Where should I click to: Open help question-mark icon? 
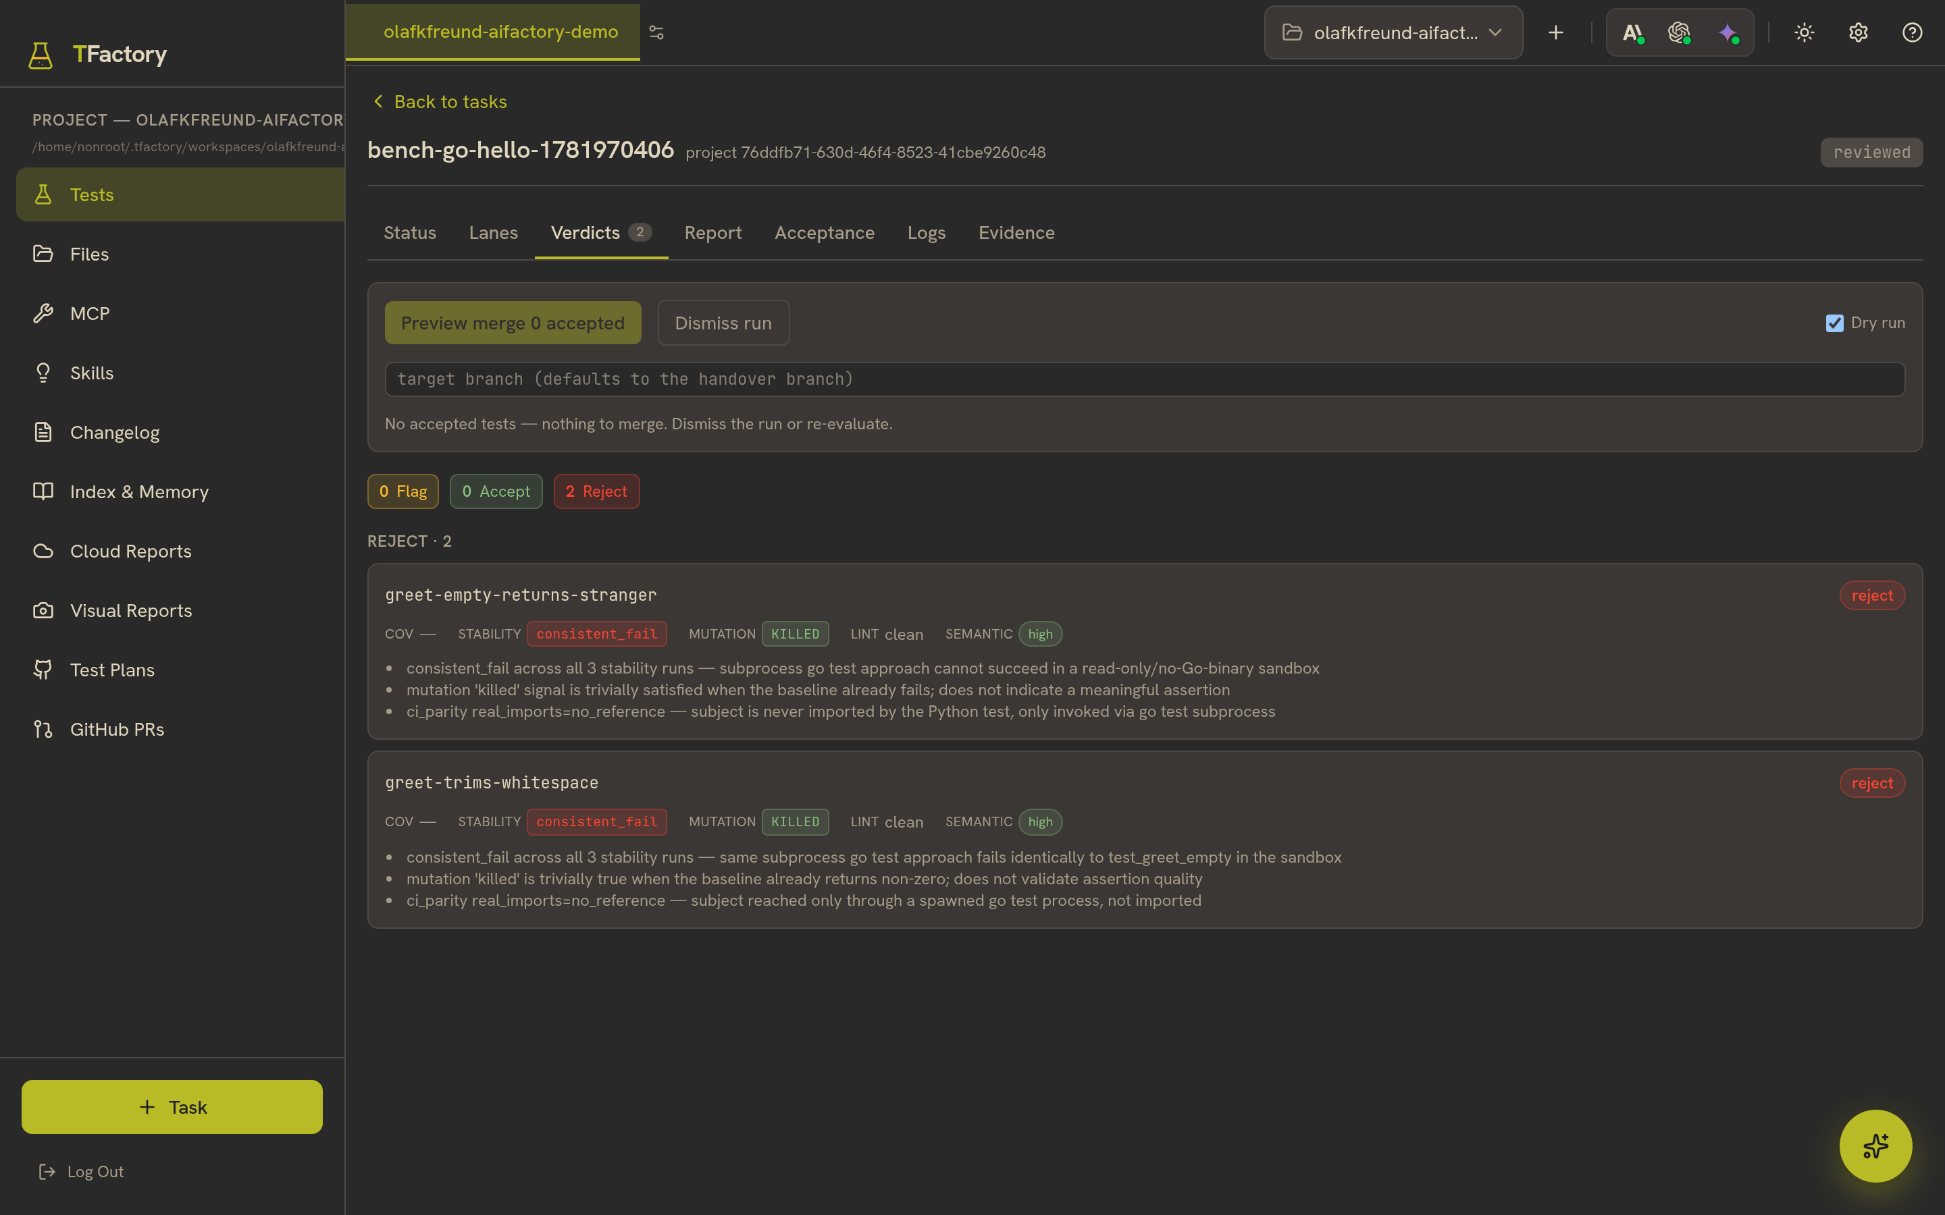click(x=1912, y=32)
